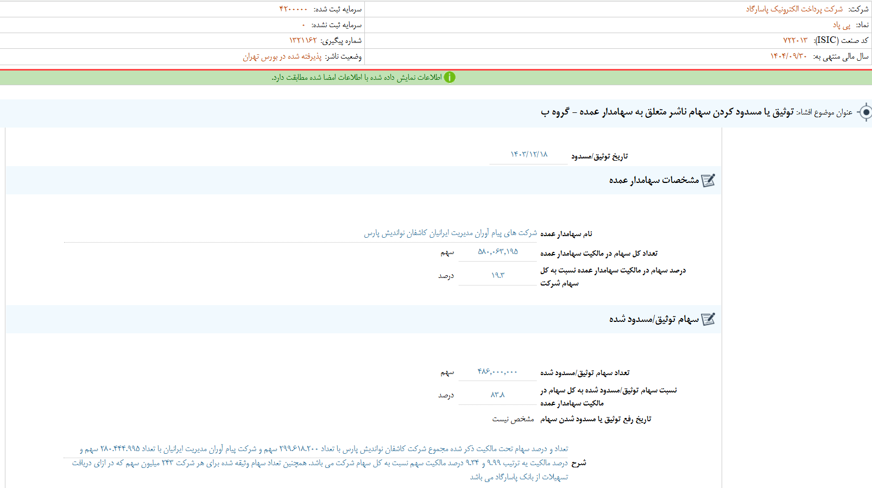The width and height of the screenshot is (872, 488).
Task: Click ownership percentage value ۱۹.۳
Action: tap(498, 276)
